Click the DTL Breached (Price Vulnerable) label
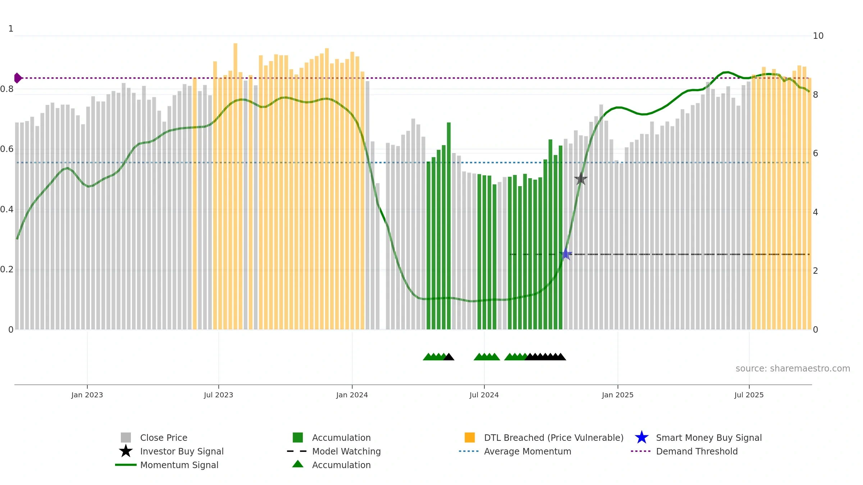 (554, 438)
